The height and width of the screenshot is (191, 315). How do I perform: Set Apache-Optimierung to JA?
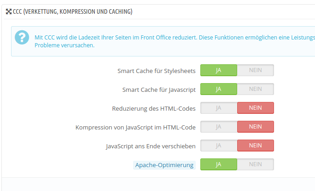(x=219, y=164)
